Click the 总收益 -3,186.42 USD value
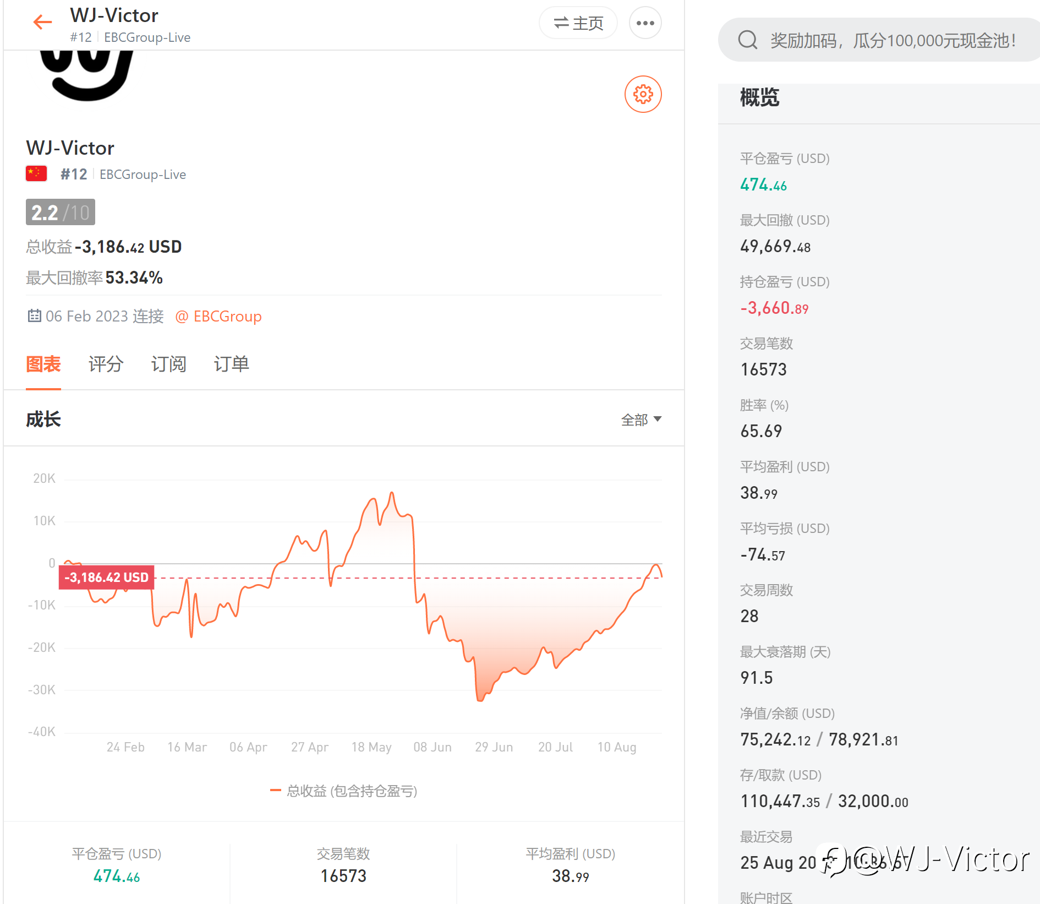The image size is (1040, 904). point(128,247)
